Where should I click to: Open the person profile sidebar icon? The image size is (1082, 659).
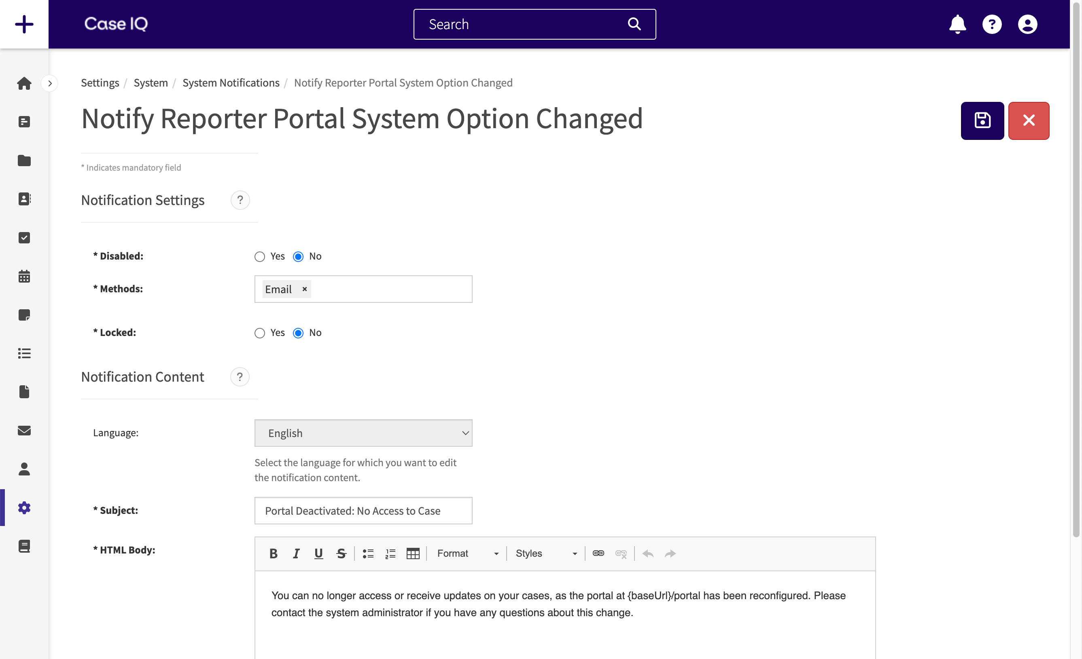[24, 469]
